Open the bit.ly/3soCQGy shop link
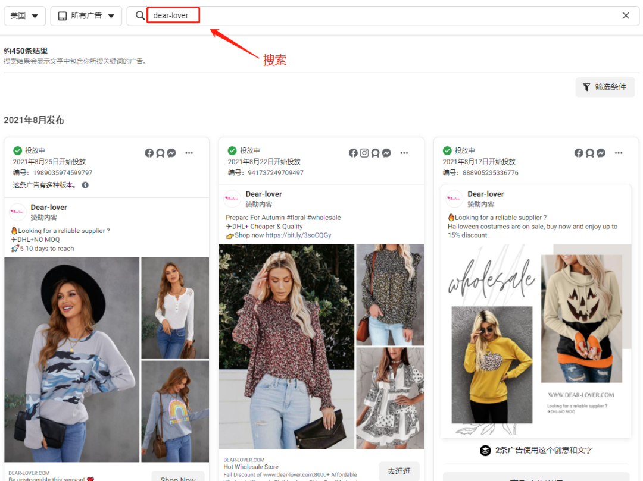643x481 pixels. [x=298, y=235]
